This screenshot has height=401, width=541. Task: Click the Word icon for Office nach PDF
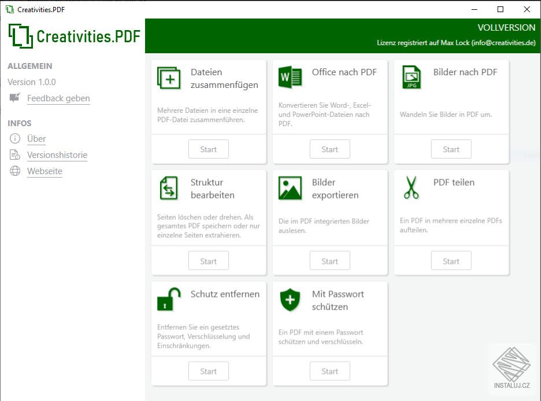pos(290,77)
